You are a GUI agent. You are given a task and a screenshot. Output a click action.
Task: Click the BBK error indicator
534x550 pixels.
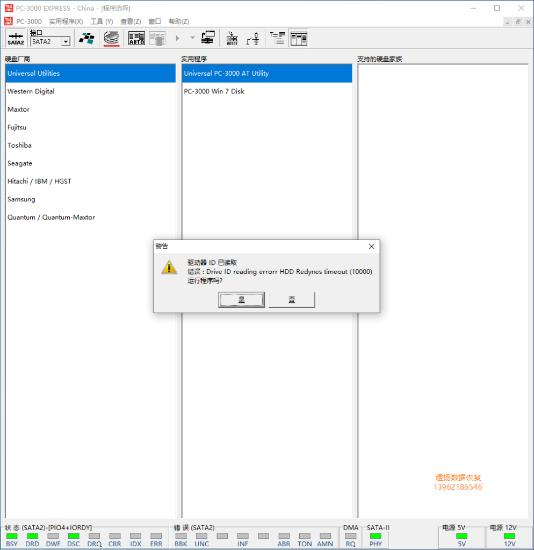pos(181,536)
